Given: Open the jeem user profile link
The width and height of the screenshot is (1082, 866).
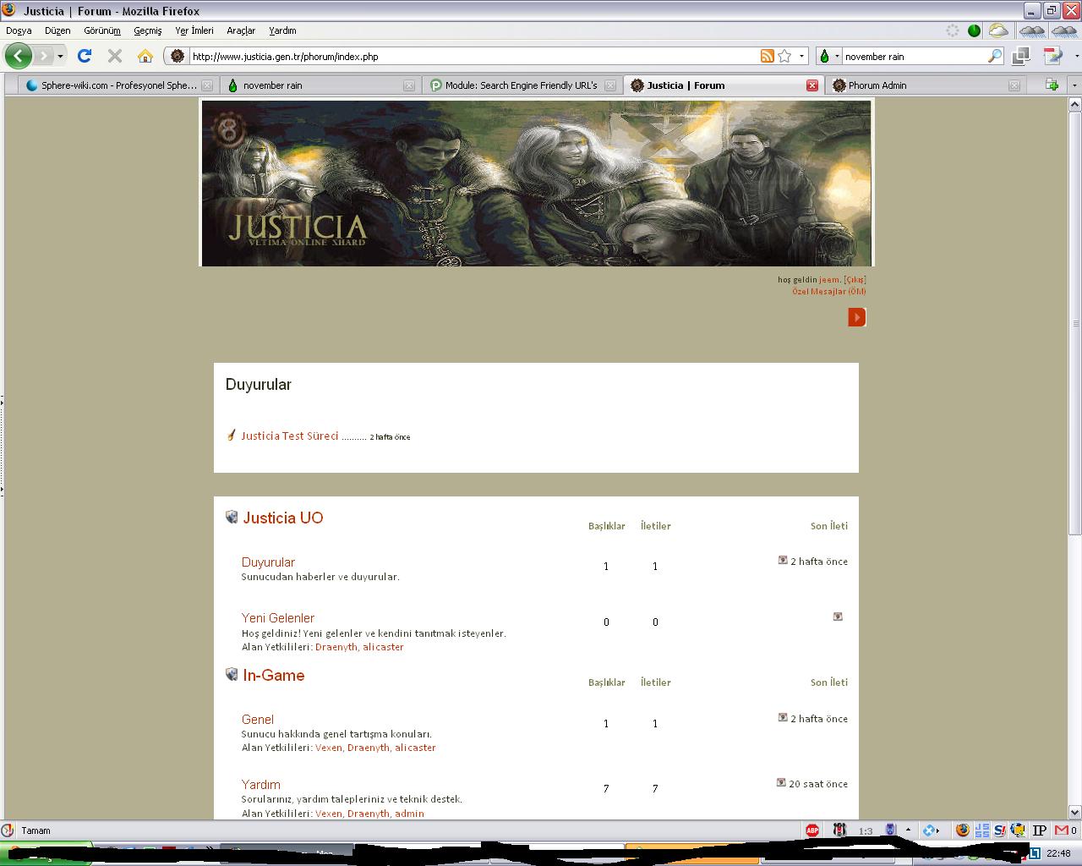Looking at the screenshot, I should coord(828,280).
